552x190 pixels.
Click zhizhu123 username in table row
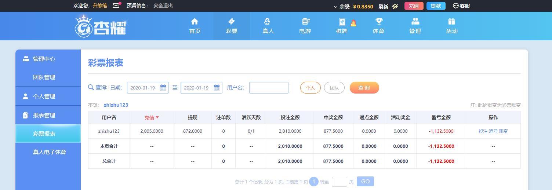109,131
